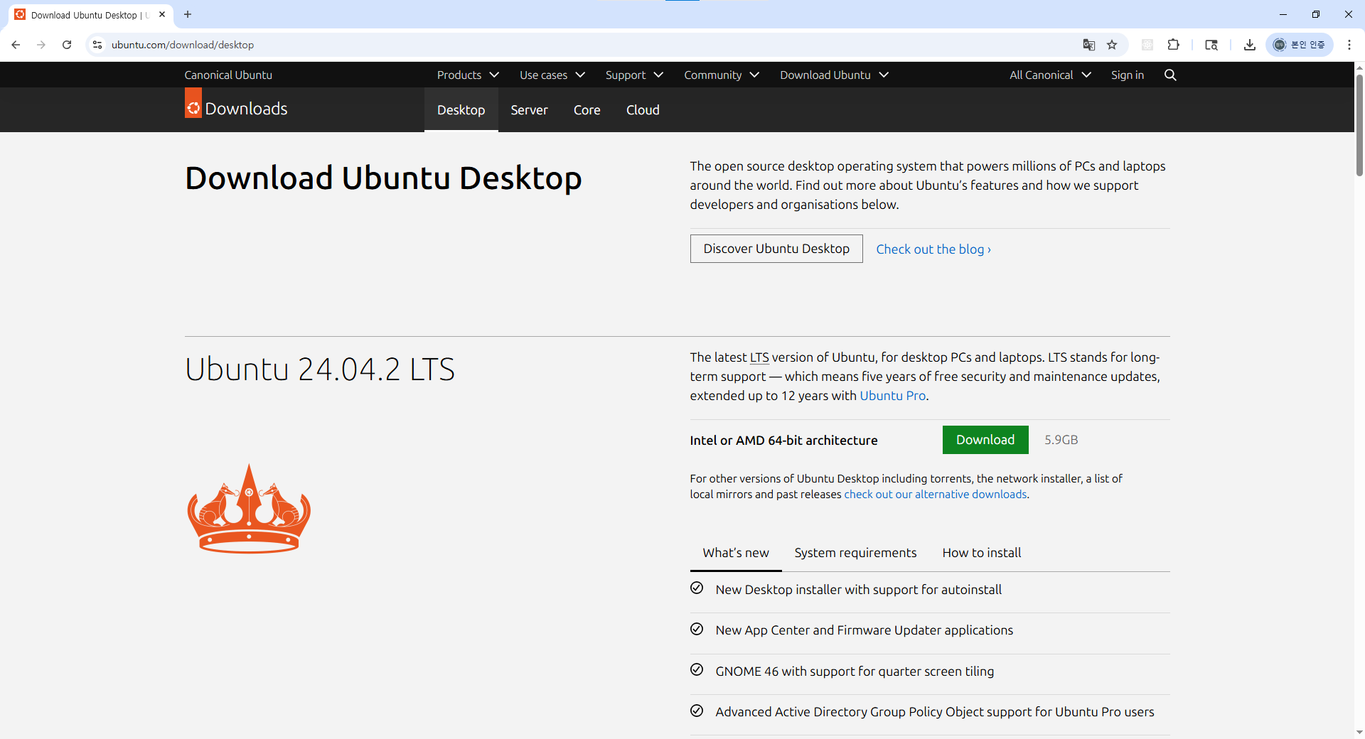
Task: Click the 'Download Ubuntu Desktop' page heading
Action: point(383,178)
